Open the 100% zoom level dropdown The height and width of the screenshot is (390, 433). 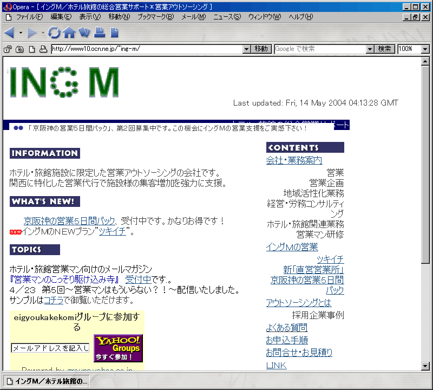425,49
